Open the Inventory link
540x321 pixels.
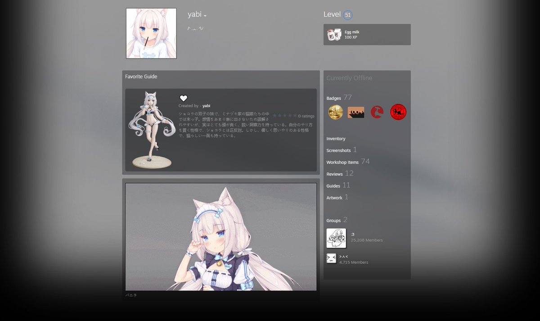[x=336, y=139]
